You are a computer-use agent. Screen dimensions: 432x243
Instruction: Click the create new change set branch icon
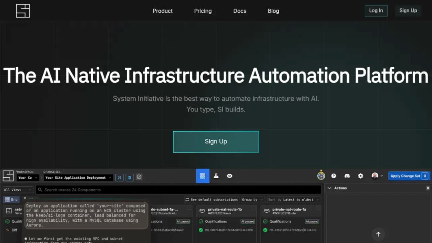(120, 177)
